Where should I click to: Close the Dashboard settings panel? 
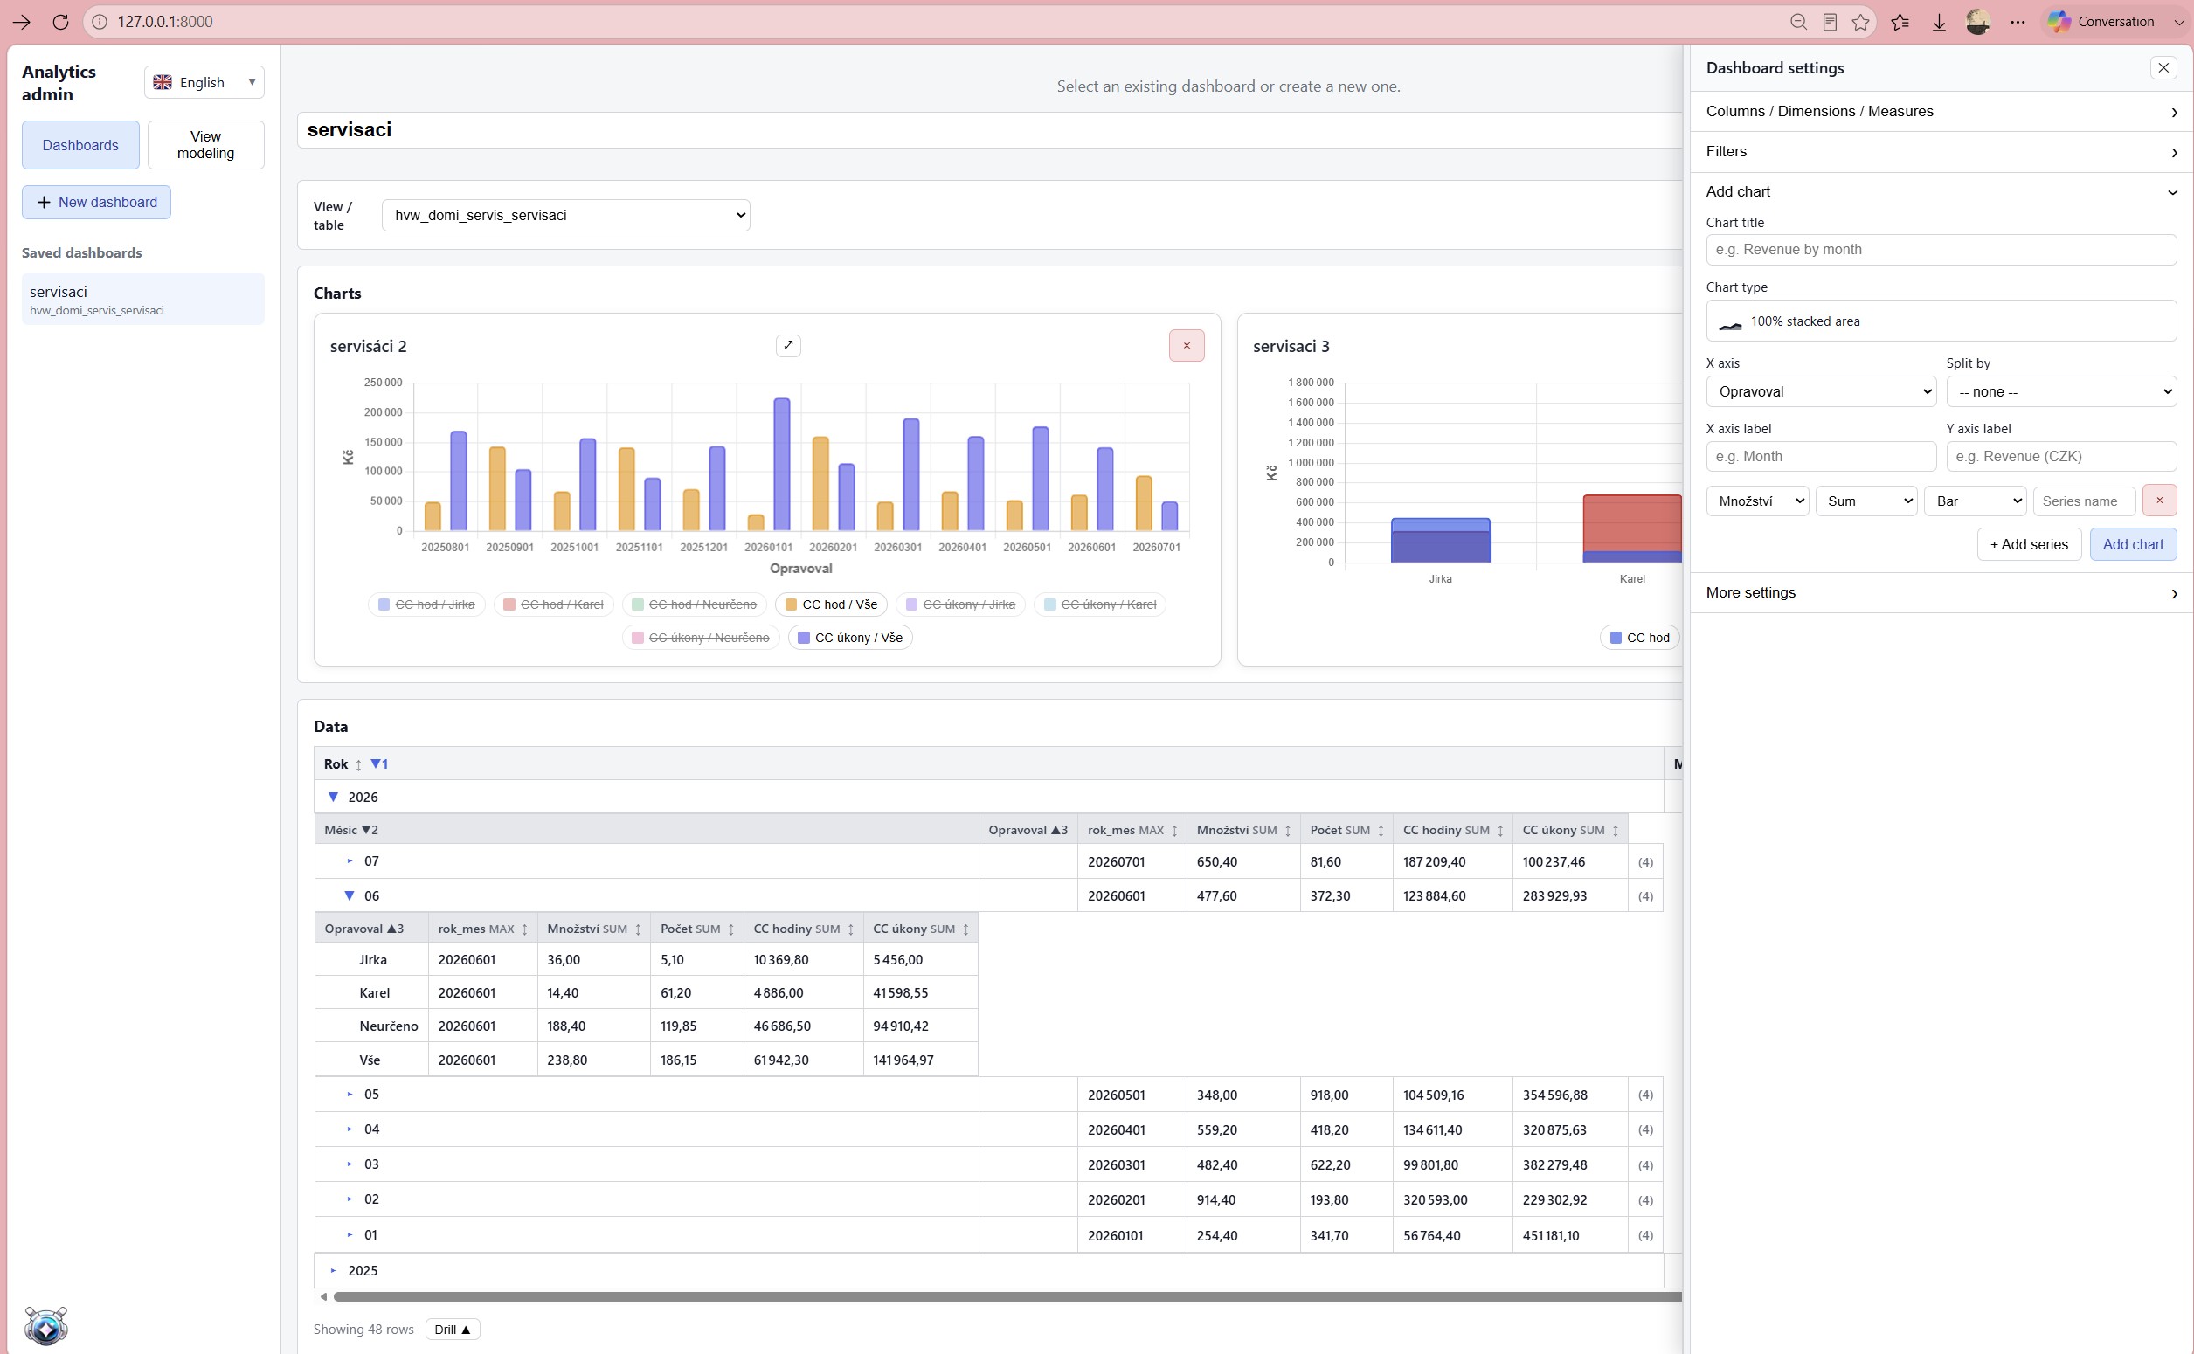pyautogui.click(x=2163, y=68)
